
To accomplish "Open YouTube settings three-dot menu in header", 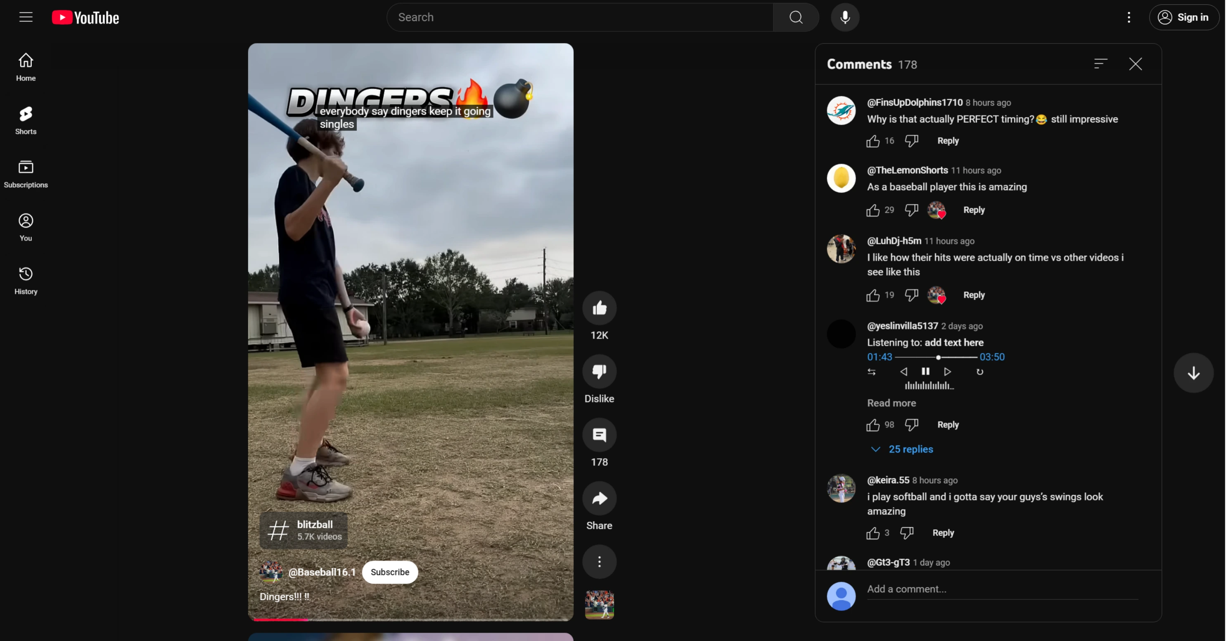I will pyautogui.click(x=1129, y=17).
